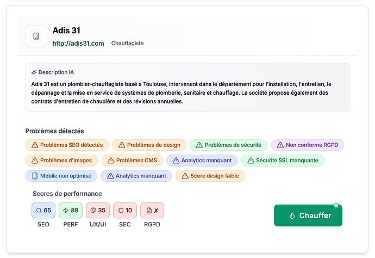This screenshot has height=258, width=375.
Task: Click the Non conforme RGPD tag
Action: (x=308, y=145)
